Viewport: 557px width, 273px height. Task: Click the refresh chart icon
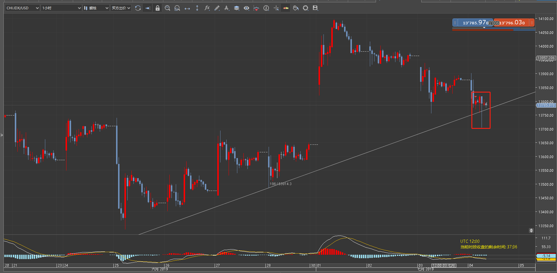[x=138, y=8]
